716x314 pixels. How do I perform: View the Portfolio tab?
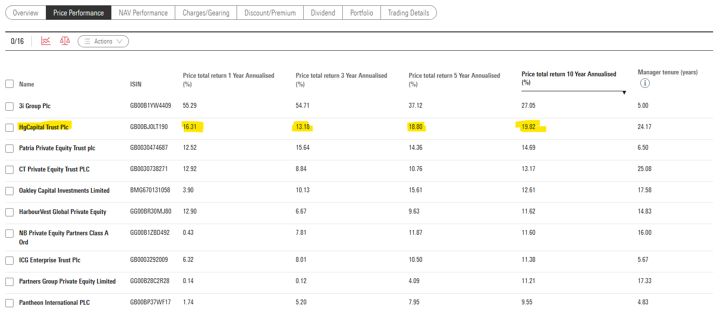362,13
